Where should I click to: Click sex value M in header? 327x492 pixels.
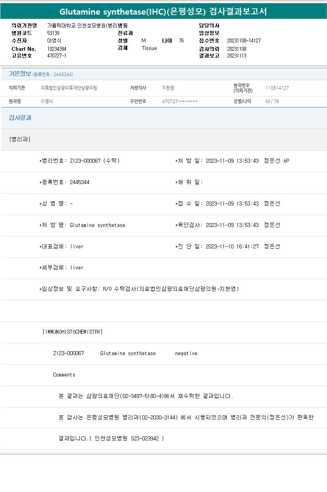coord(144,40)
